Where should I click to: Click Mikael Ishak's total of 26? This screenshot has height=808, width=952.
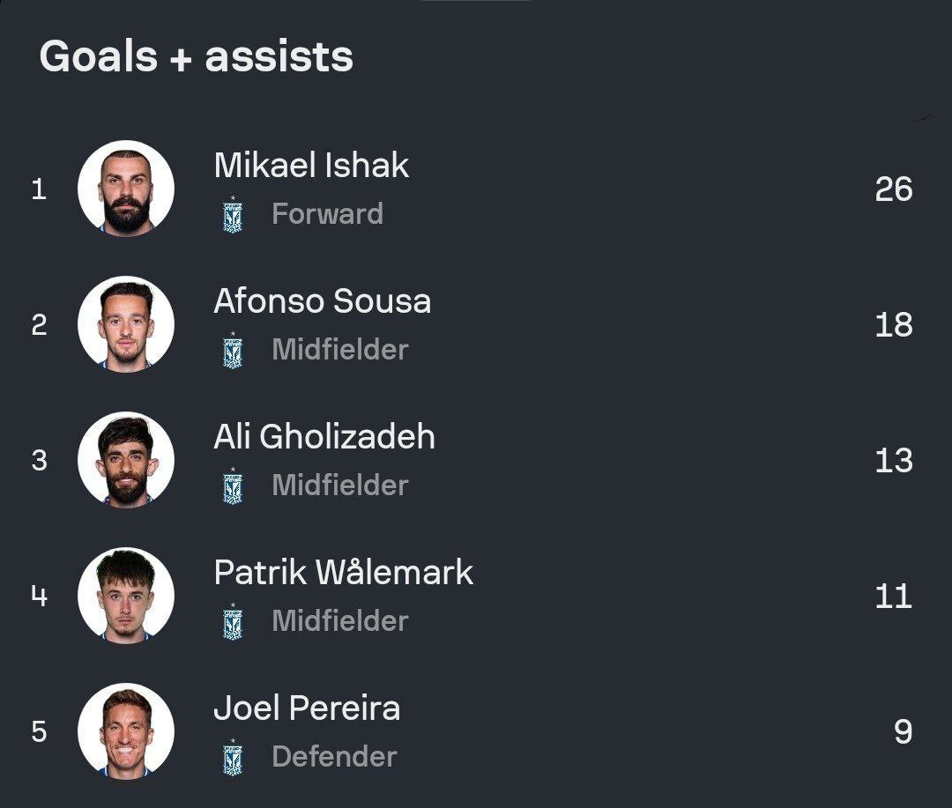tap(893, 189)
